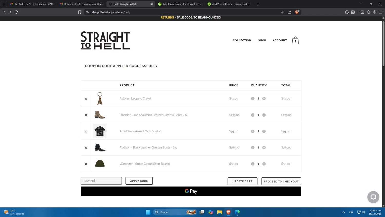Image resolution: width=385 pixels, height=217 pixels.
Task: Switch to Add Promo Codes — SimplyCodes tab
Action: (229, 4)
